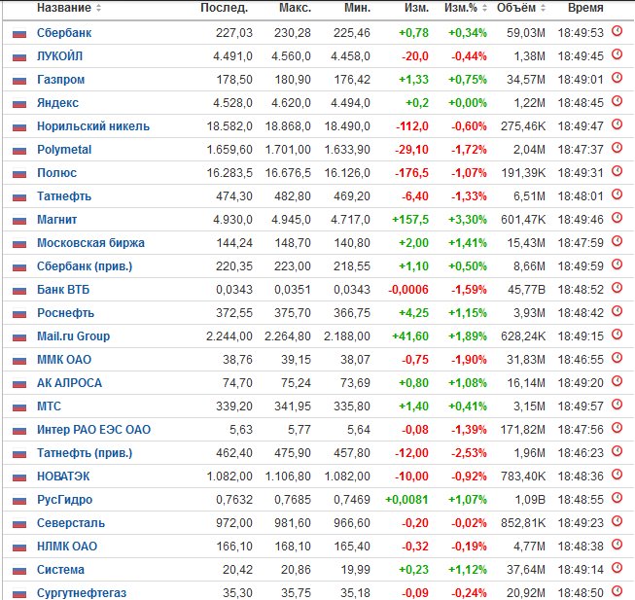
Task: Open the РусГидро stock link
Action: point(64,500)
